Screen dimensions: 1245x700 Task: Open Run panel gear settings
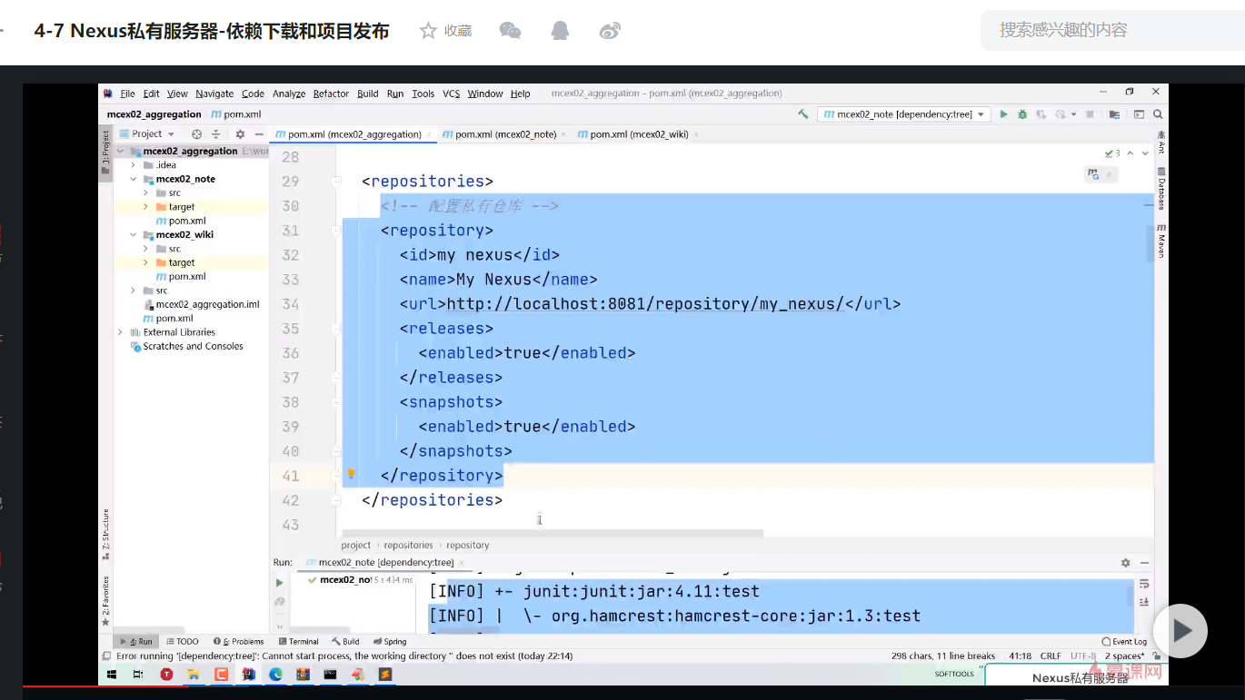[1125, 563]
